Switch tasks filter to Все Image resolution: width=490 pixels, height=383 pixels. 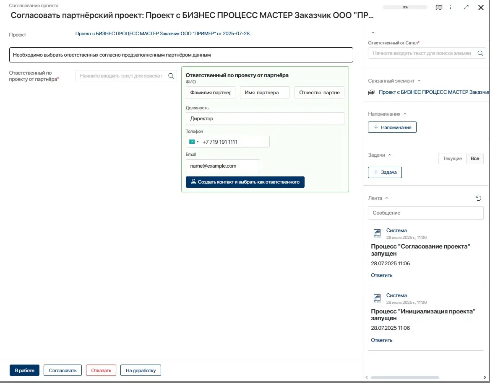tap(475, 159)
